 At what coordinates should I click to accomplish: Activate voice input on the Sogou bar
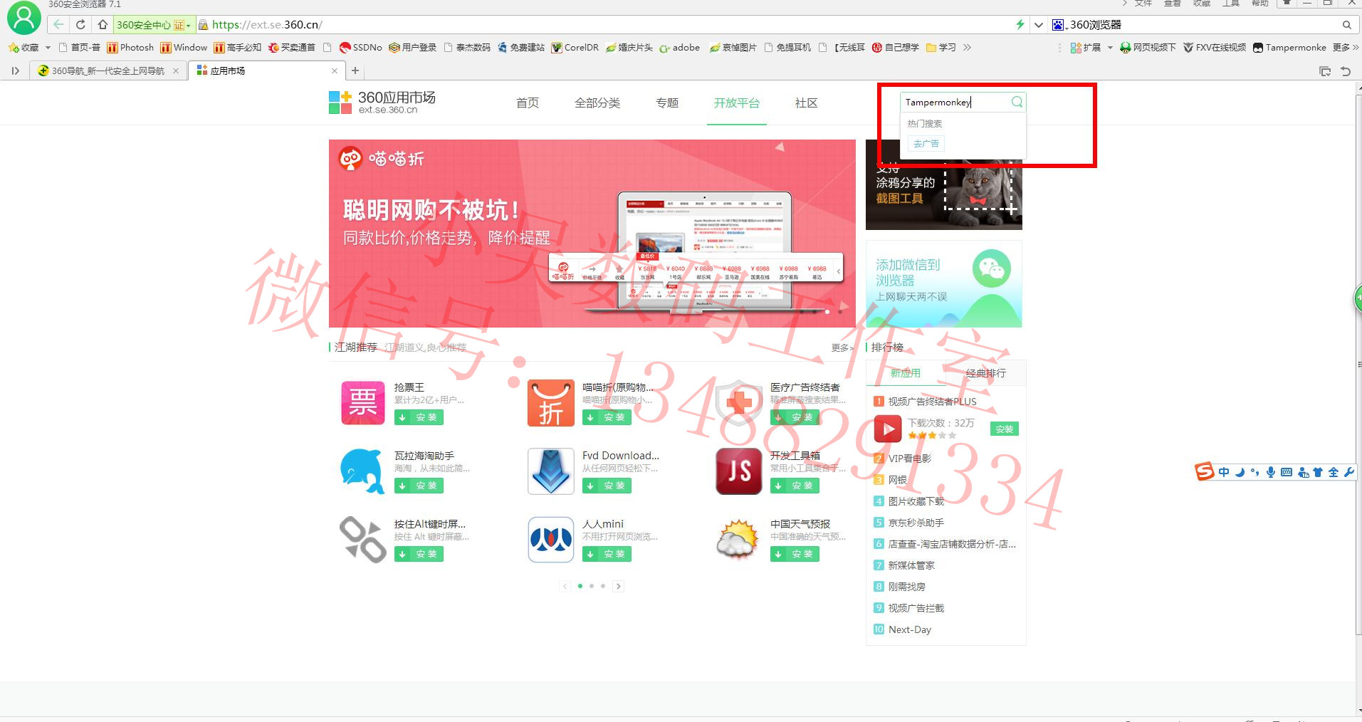[1271, 471]
